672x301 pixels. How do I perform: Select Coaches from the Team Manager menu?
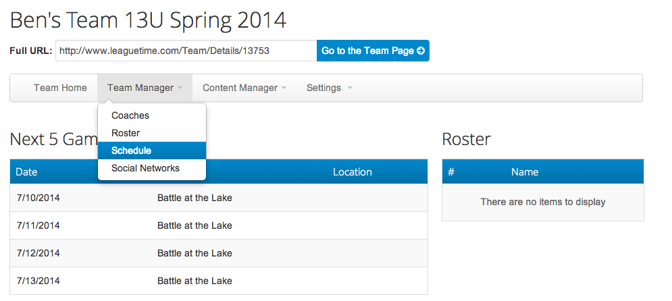130,115
